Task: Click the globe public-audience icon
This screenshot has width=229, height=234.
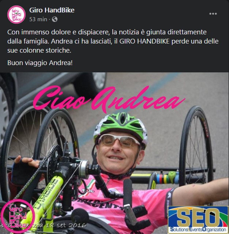Action: [55, 19]
